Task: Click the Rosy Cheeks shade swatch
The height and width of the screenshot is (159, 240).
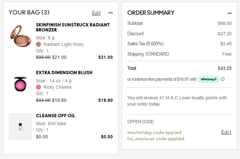Action: 39,87
